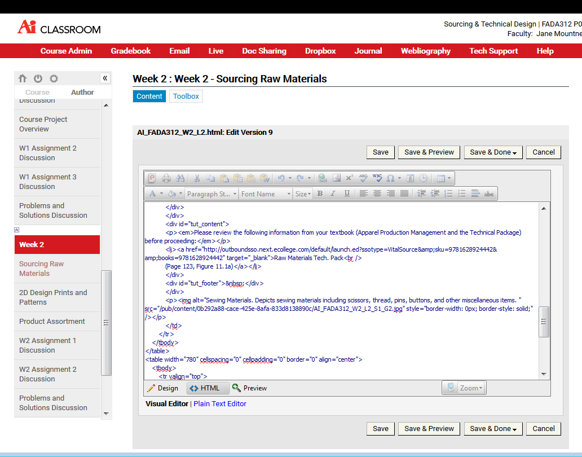The width and height of the screenshot is (582, 457).
Task: Click the home icon in sidebar
Action: pos(23,78)
